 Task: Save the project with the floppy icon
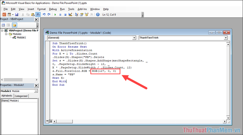pyautogui.click(x=17, y=15)
